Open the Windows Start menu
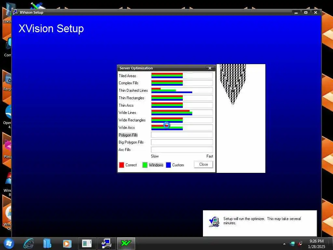This screenshot has width=333, height=250. [x=9, y=243]
